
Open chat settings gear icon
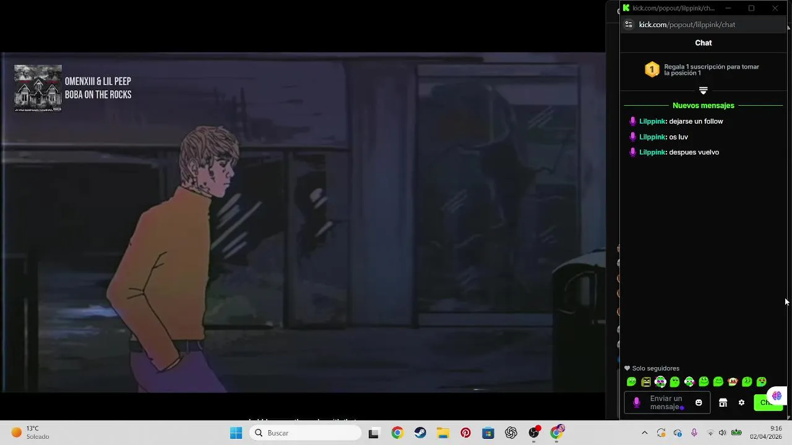(x=741, y=402)
